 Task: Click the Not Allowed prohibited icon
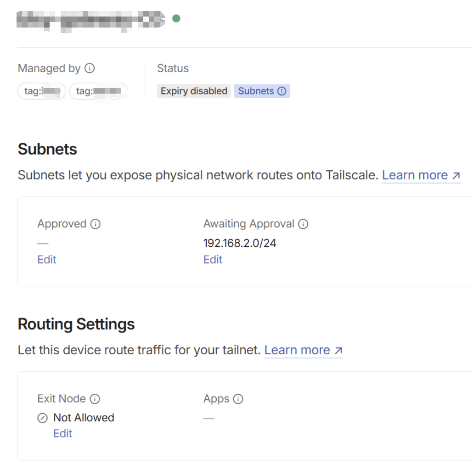click(42, 418)
